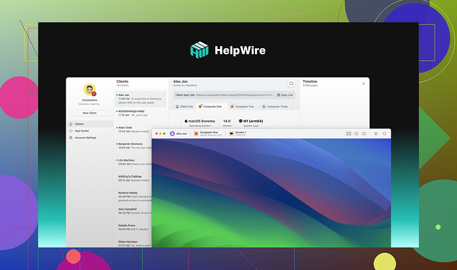Click the chat icon beside Alex Jon header
Viewport: 457px width, 270px height.
291,83
